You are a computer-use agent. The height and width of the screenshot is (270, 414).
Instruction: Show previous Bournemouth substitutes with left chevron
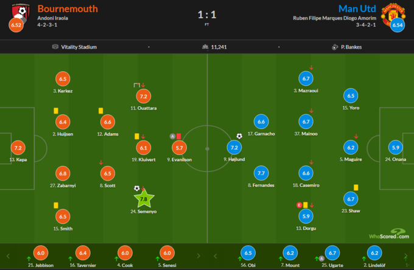tap(8, 256)
